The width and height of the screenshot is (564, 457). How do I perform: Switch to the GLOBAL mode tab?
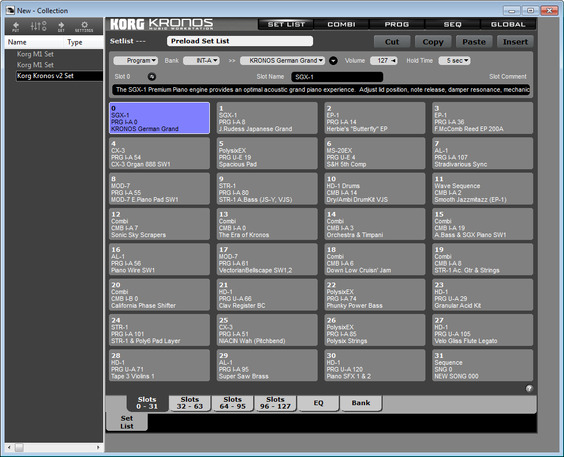(x=508, y=25)
